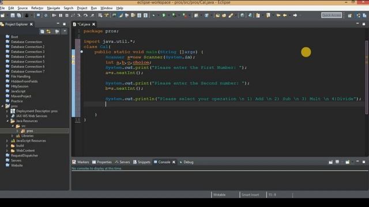Expand the pros package under src
Viewport: 369px width, 207px height.
click(x=17, y=131)
